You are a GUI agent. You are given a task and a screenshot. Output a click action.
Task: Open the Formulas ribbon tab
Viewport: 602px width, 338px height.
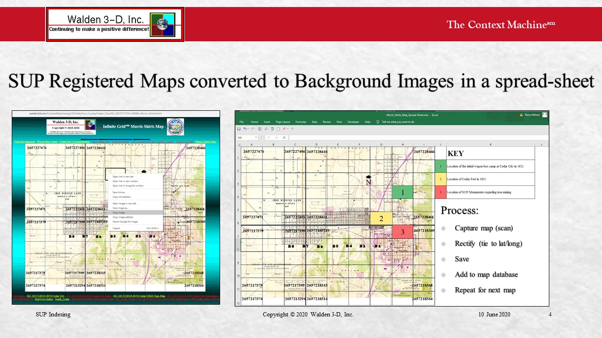click(x=301, y=122)
